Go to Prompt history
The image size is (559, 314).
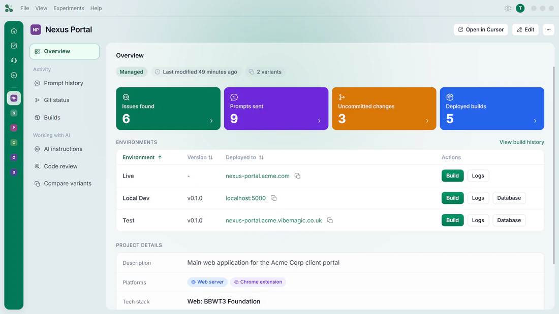(x=65, y=83)
